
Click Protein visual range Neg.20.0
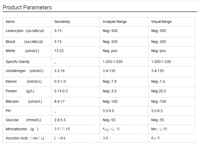pos(158,91)
